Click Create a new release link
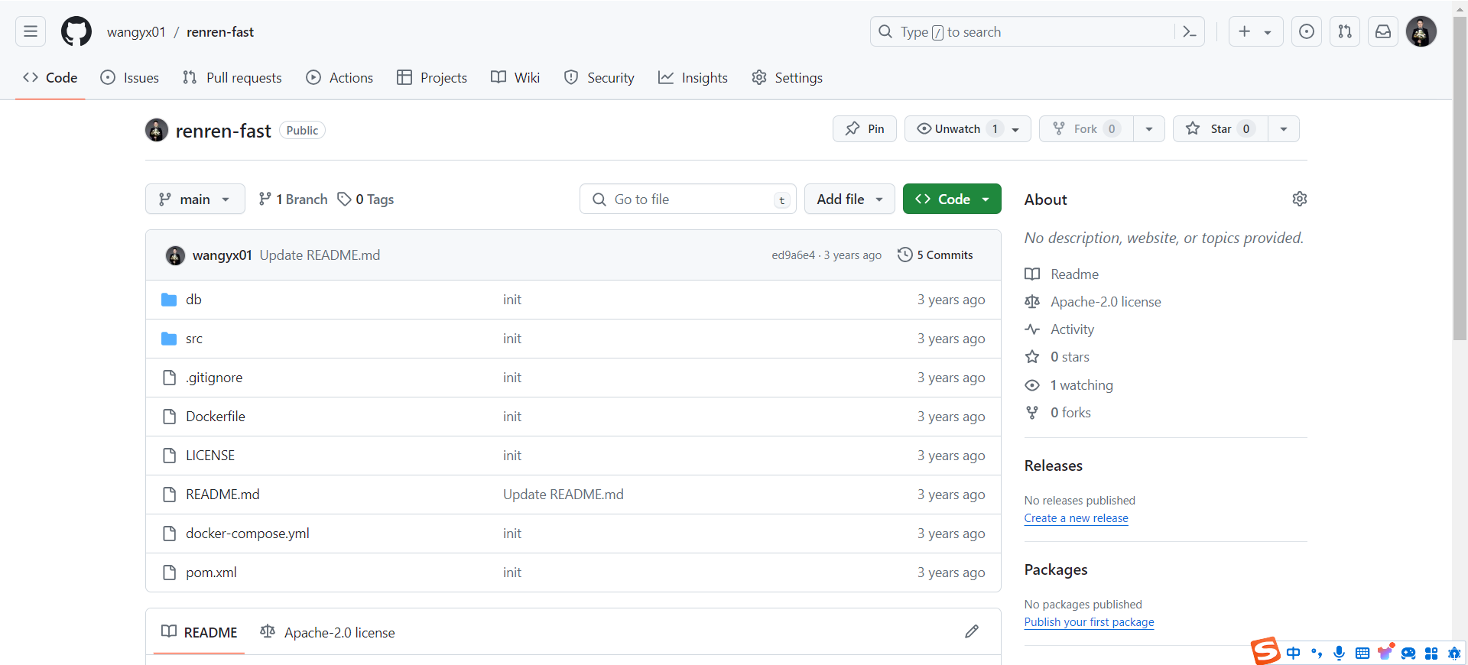This screenshot has width=1468, height=665. (1076, 518)
